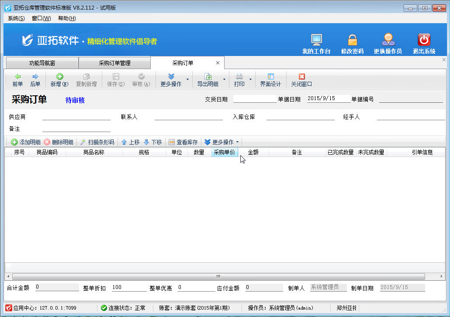This screenshot has height=317, width=450.
Task: Click the 已完成数量 column header
Action: tap(341, 152)
